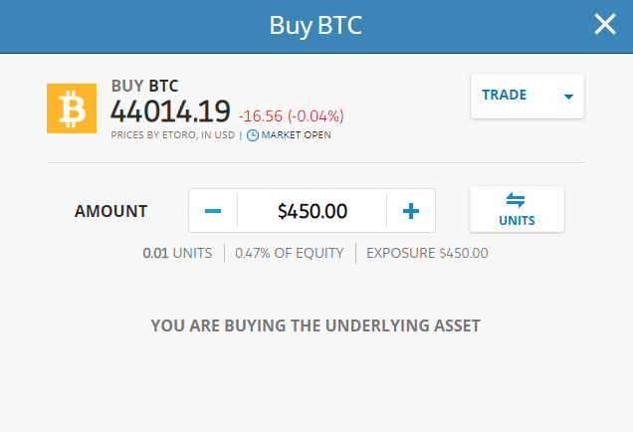
Task: Click the MARKET OPEN status text
Action: (296, 134)
